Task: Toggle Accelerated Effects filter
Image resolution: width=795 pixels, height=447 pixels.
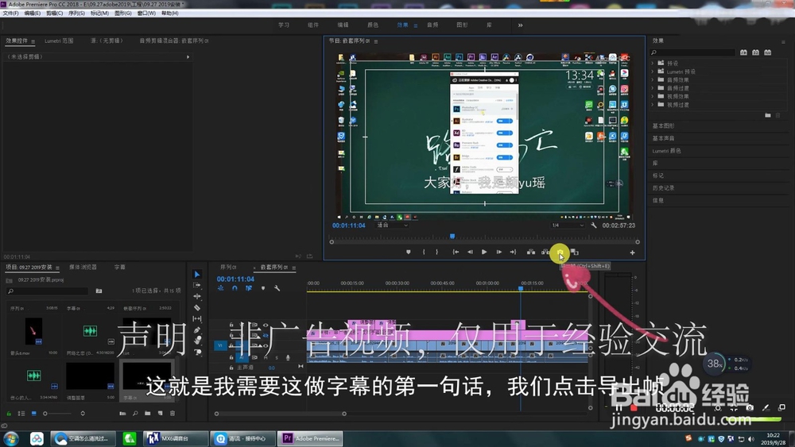Action: pyautogui.click(x=744, y=52)
